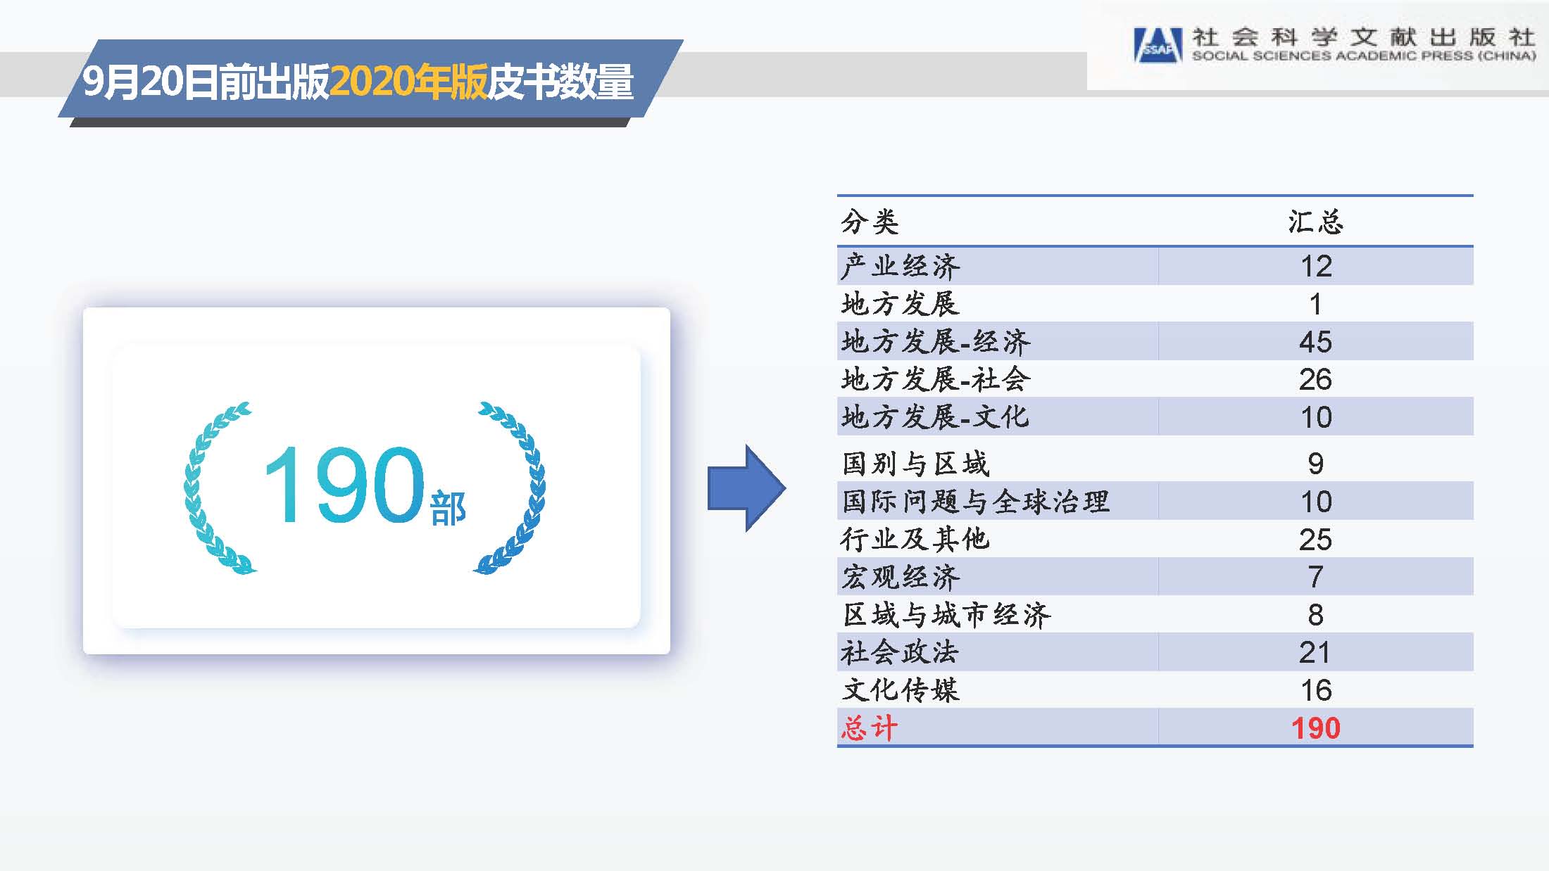Select the value 7 for 宏观经济

click(x=1315, y=578)
